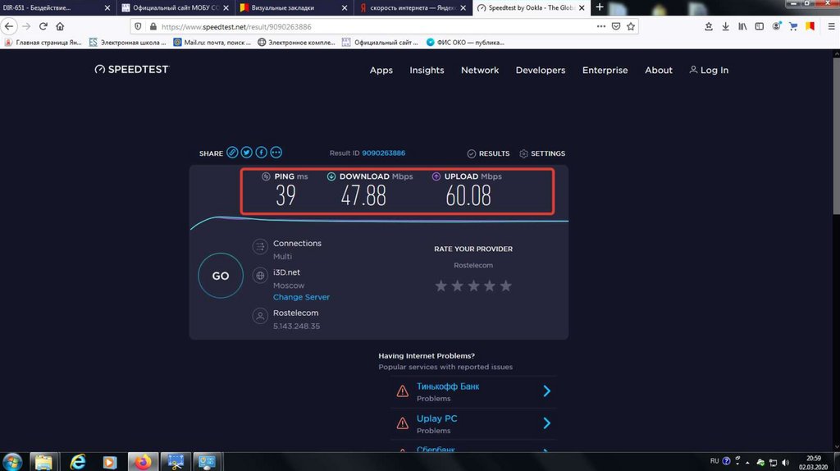Expand the Uplay PC problems arrow
This screenshot has height=471, width=840.
point(546,423)
